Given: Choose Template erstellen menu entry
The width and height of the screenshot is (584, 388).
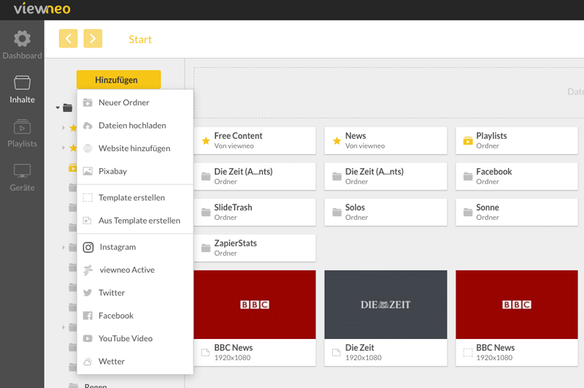Looking at the screenshot, I should click(x=135, y=197).
